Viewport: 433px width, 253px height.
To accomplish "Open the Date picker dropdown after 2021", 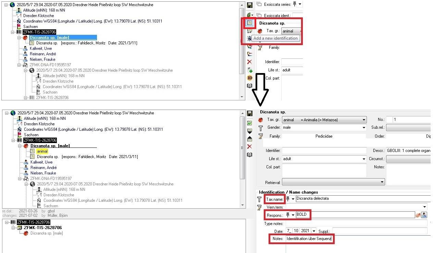I will coord(313,231).
